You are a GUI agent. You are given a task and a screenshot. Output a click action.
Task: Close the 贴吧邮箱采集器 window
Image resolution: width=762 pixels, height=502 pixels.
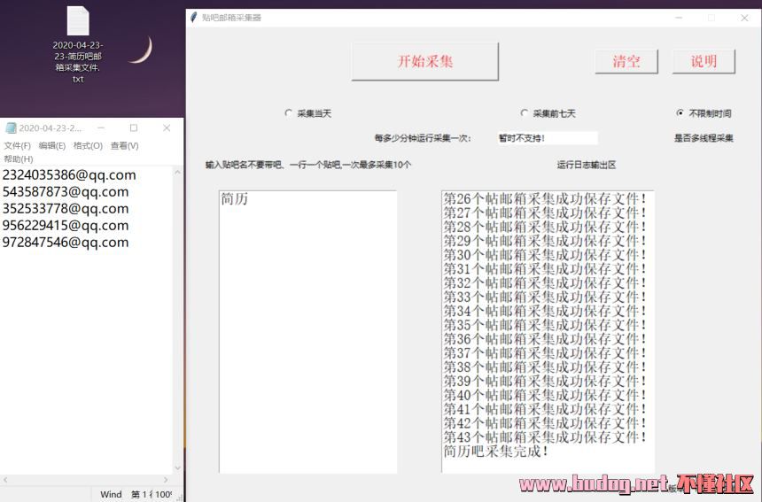744,17
